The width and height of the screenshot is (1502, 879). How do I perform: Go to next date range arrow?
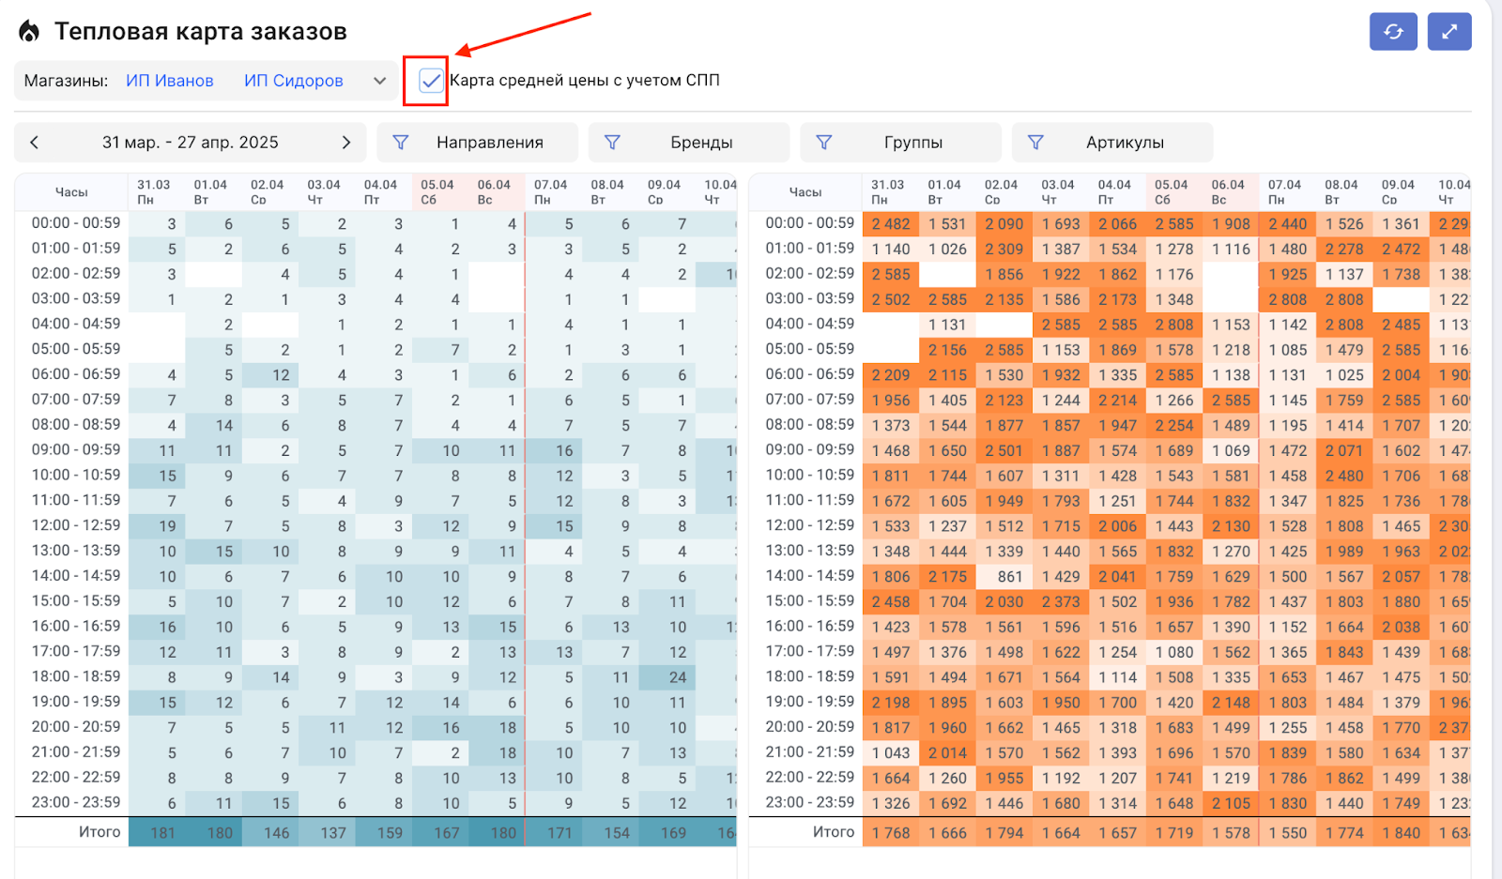coord(345,143)
